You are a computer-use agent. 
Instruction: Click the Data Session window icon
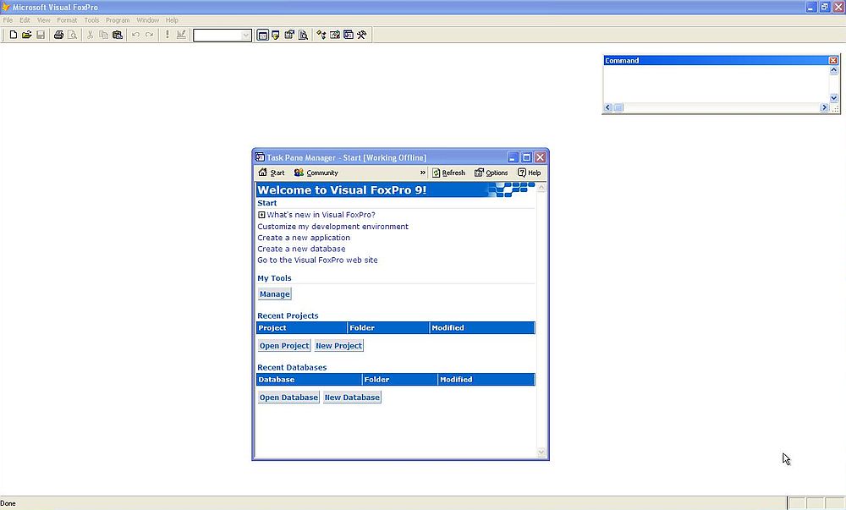tap(276, 35)
